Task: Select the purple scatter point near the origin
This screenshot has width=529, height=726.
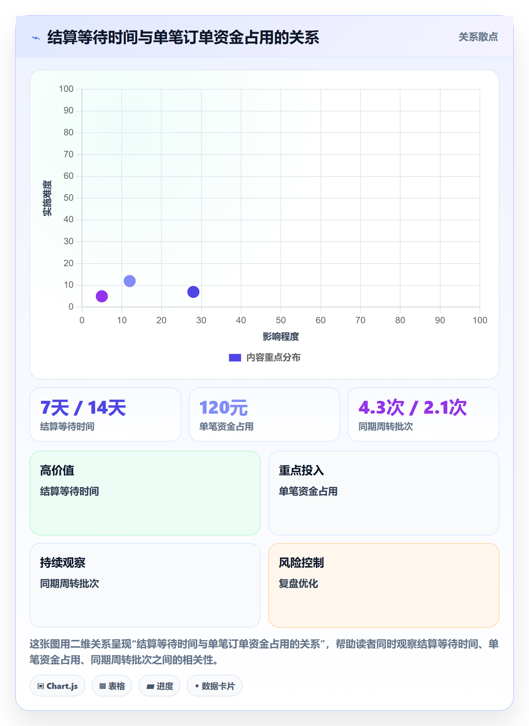Action: [x=102, y=296]
